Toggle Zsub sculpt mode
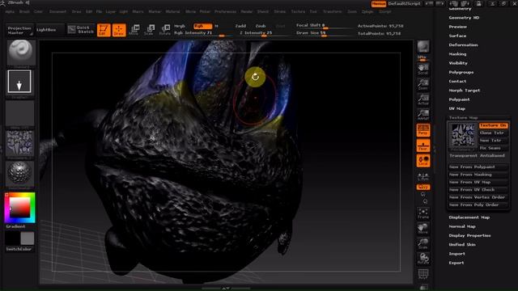The height and width of the screenshot is (291, 518). [261, 26]
